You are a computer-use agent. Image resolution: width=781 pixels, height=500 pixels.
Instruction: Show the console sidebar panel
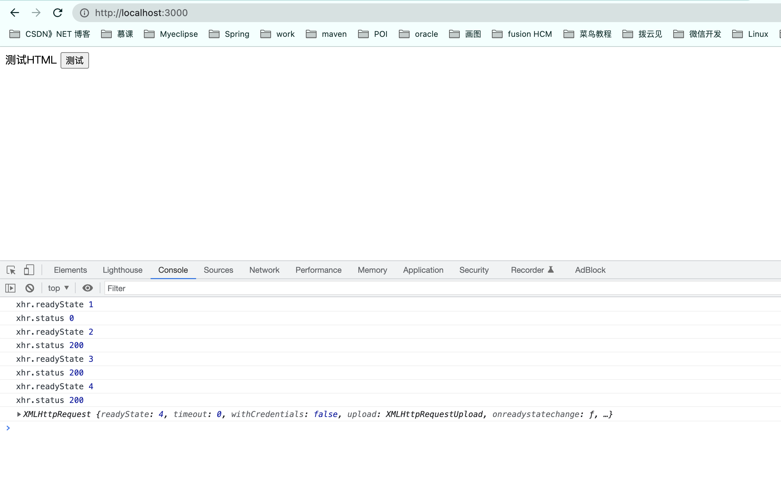click(10, 288)
